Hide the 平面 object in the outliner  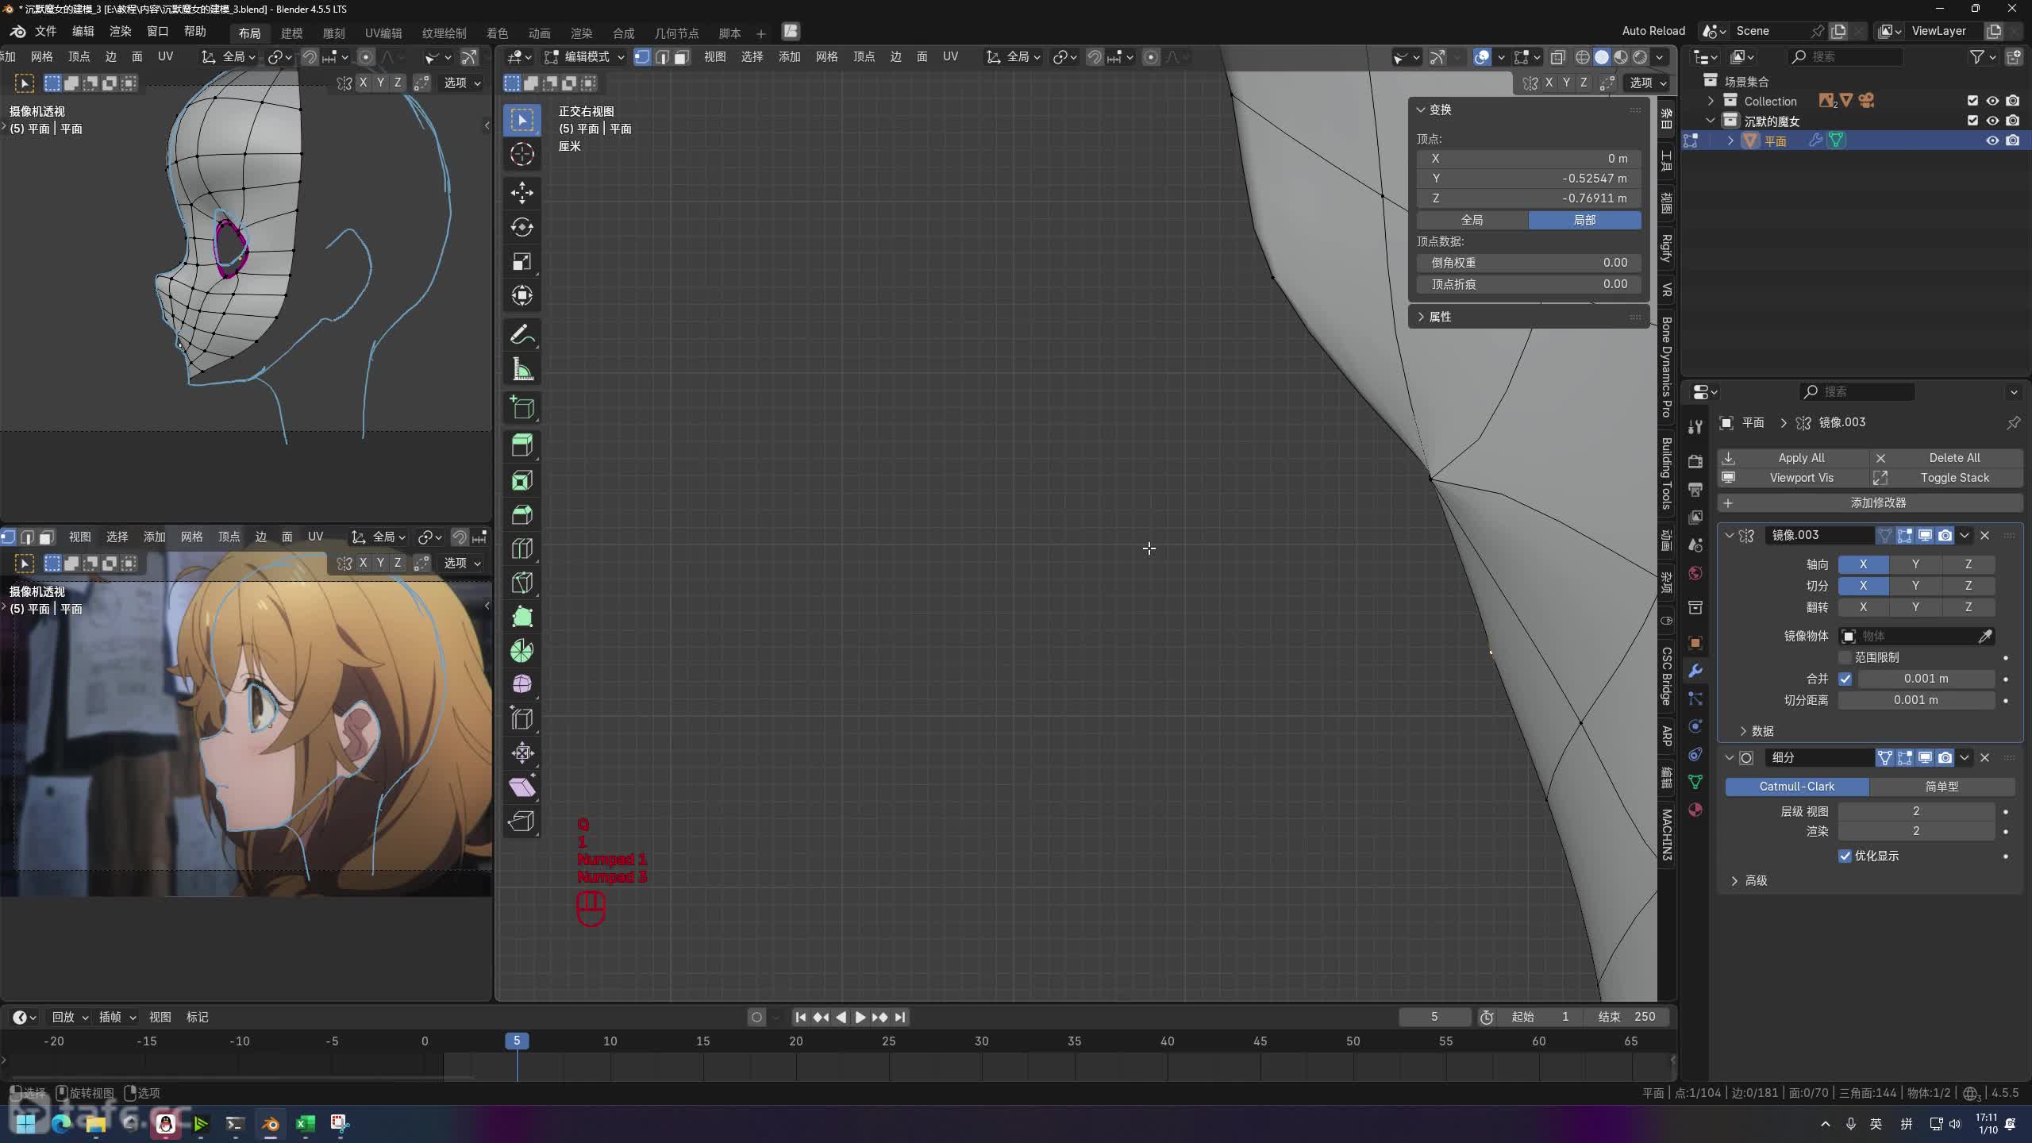[1992, 140]
